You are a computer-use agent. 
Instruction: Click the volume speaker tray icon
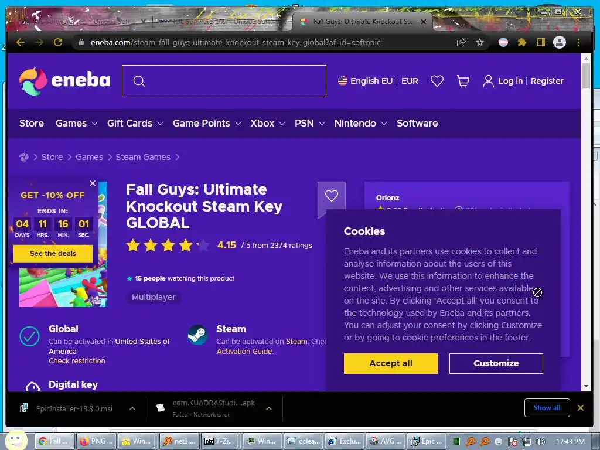(540, 442)
